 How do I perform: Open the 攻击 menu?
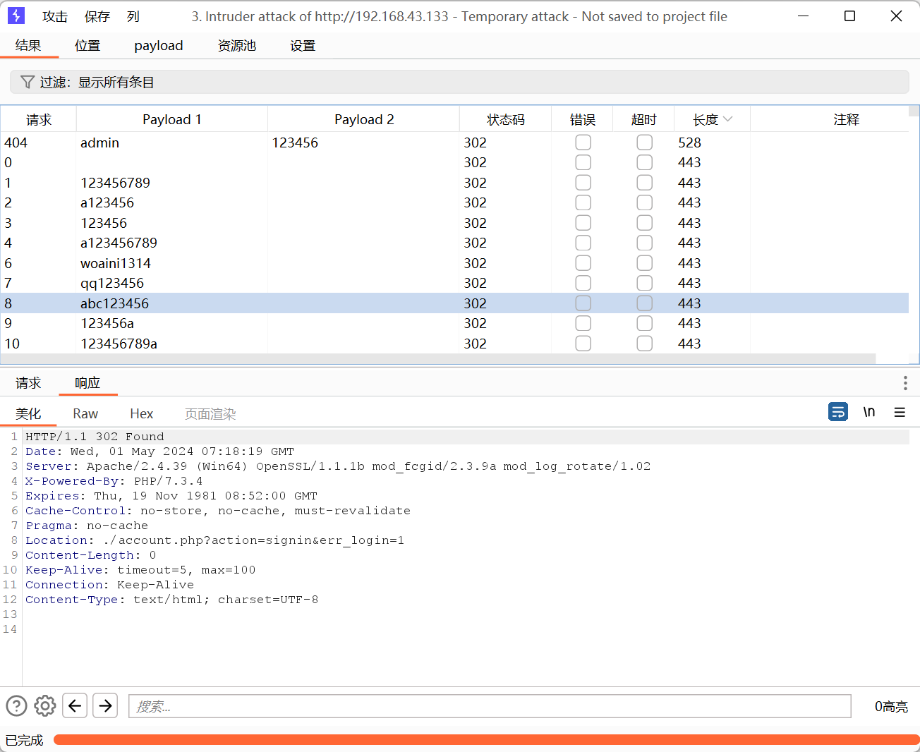pos(55,16)
